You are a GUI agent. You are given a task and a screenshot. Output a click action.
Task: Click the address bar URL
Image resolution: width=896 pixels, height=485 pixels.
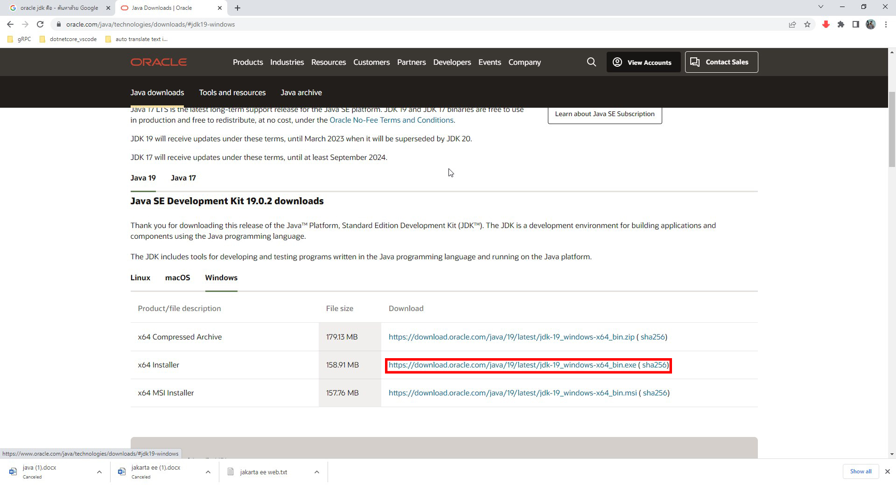150,24
